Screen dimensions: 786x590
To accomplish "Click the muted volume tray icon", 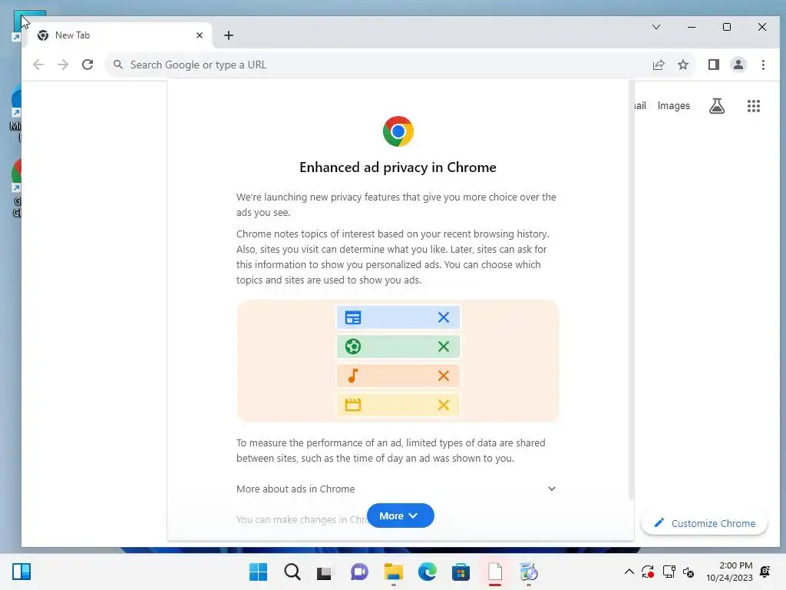I will click(689, 572).
